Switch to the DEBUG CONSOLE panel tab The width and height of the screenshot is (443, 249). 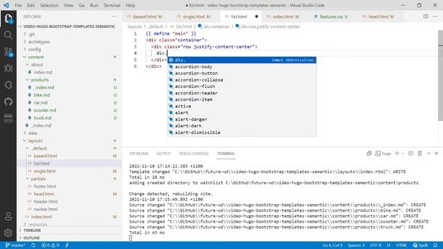[194, 154]
